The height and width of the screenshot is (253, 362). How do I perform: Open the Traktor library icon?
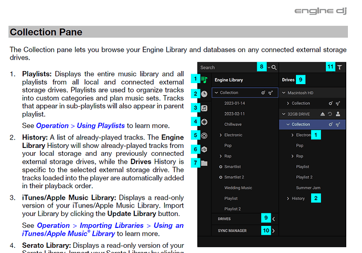click(x=204, y=136)
